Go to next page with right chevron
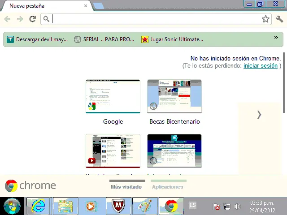This screenshot has height=215, width=287. [x=259, y=115]
